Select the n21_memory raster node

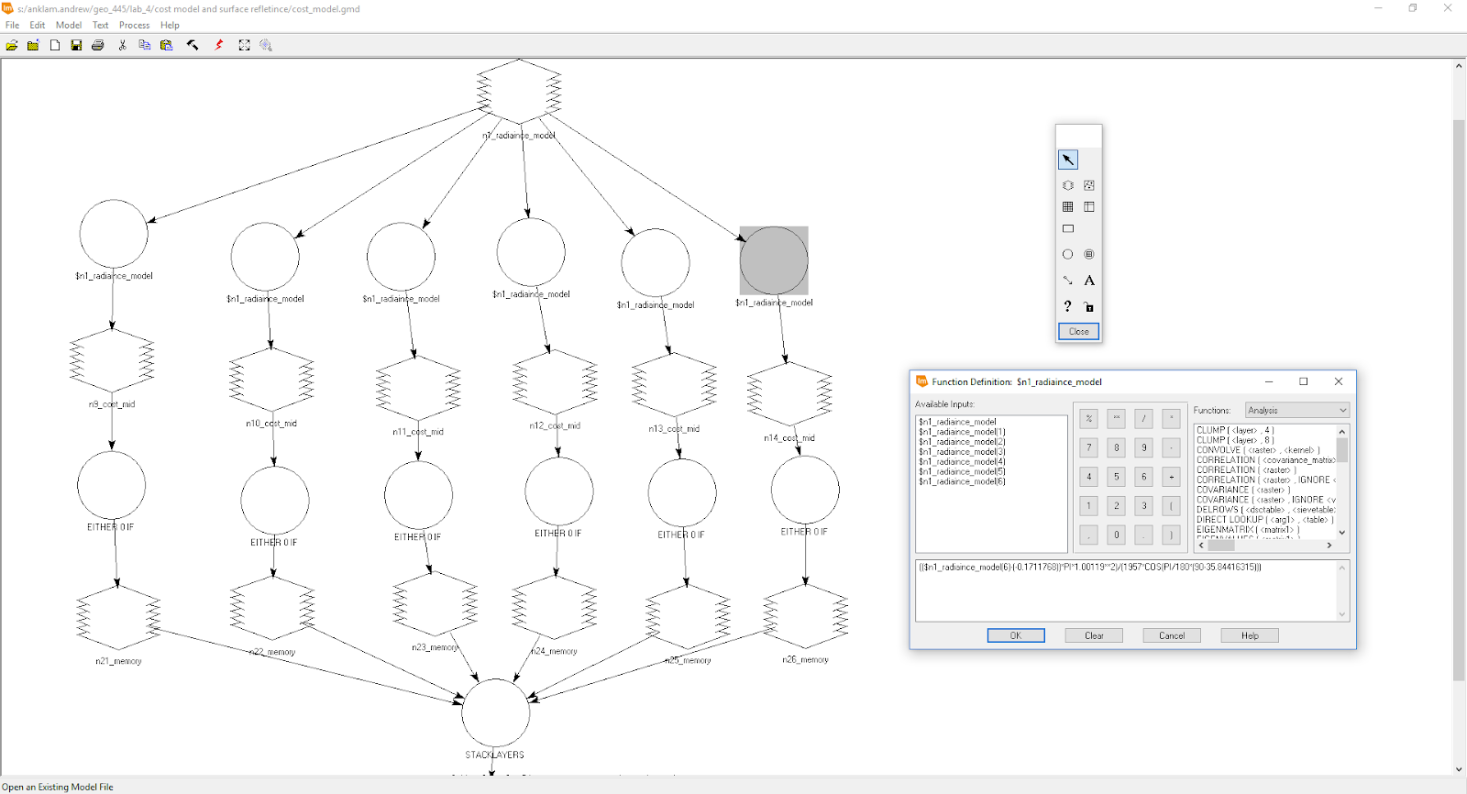[x=118, y=618]
